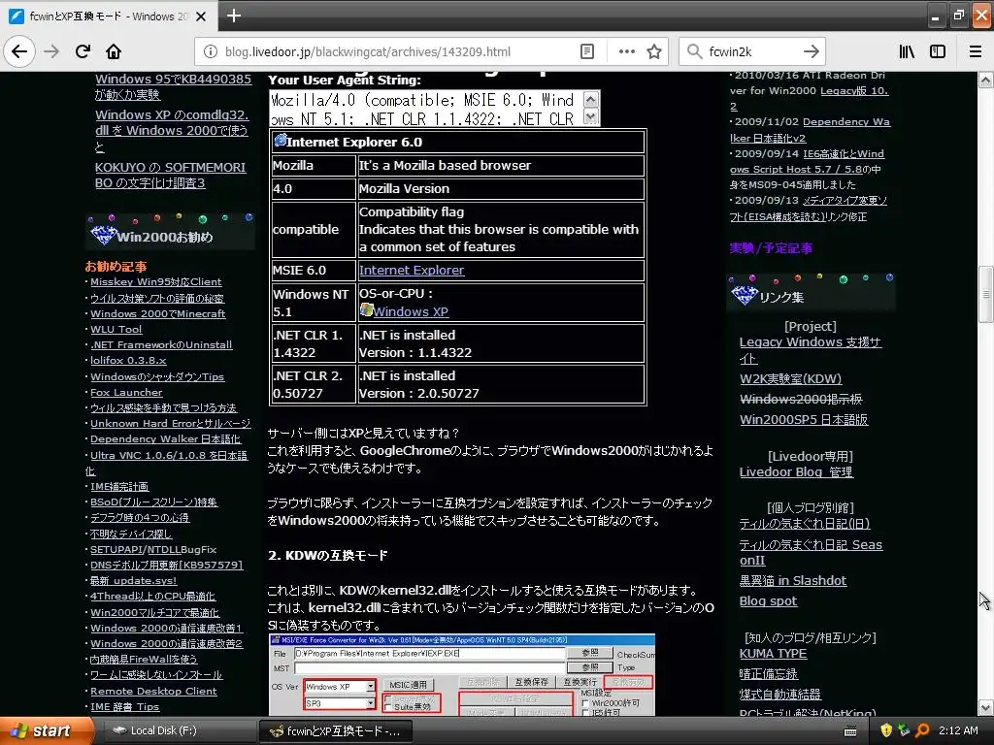Click the search magnifier icon
The image size is (994, 745).
tap(695, 51)
